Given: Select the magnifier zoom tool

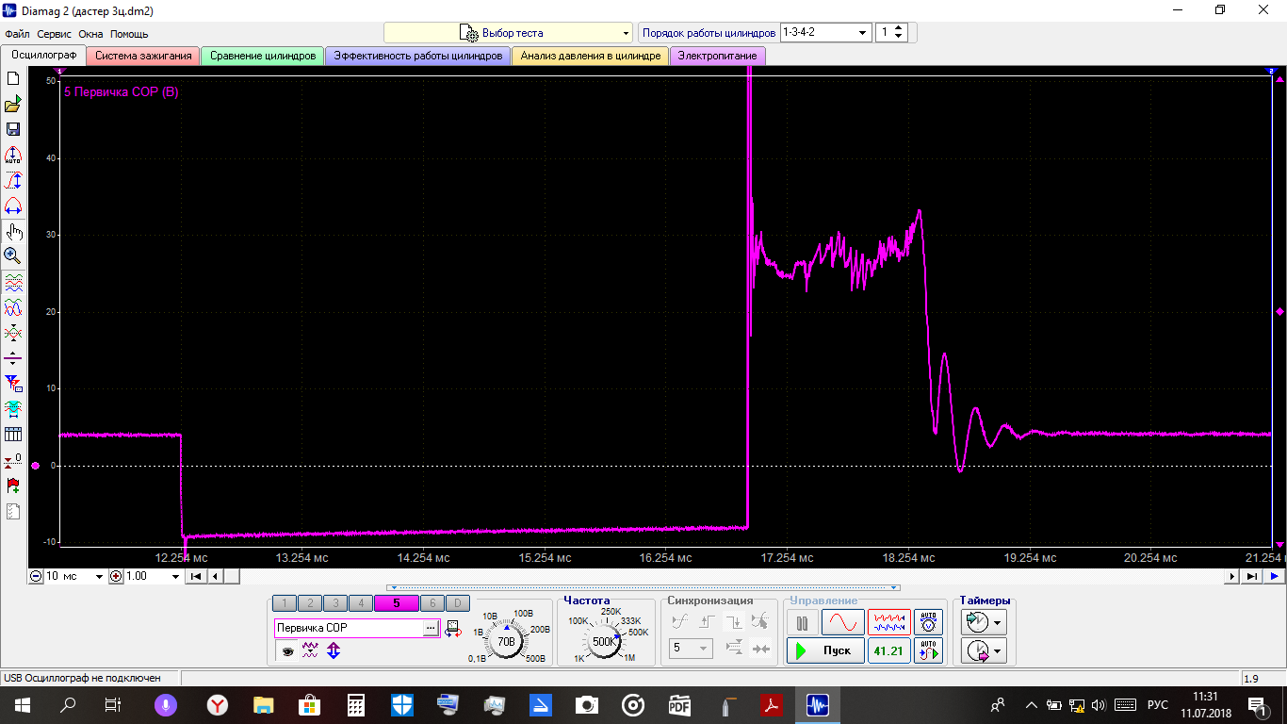Looking at the screenshot, I should click(13, 255).
